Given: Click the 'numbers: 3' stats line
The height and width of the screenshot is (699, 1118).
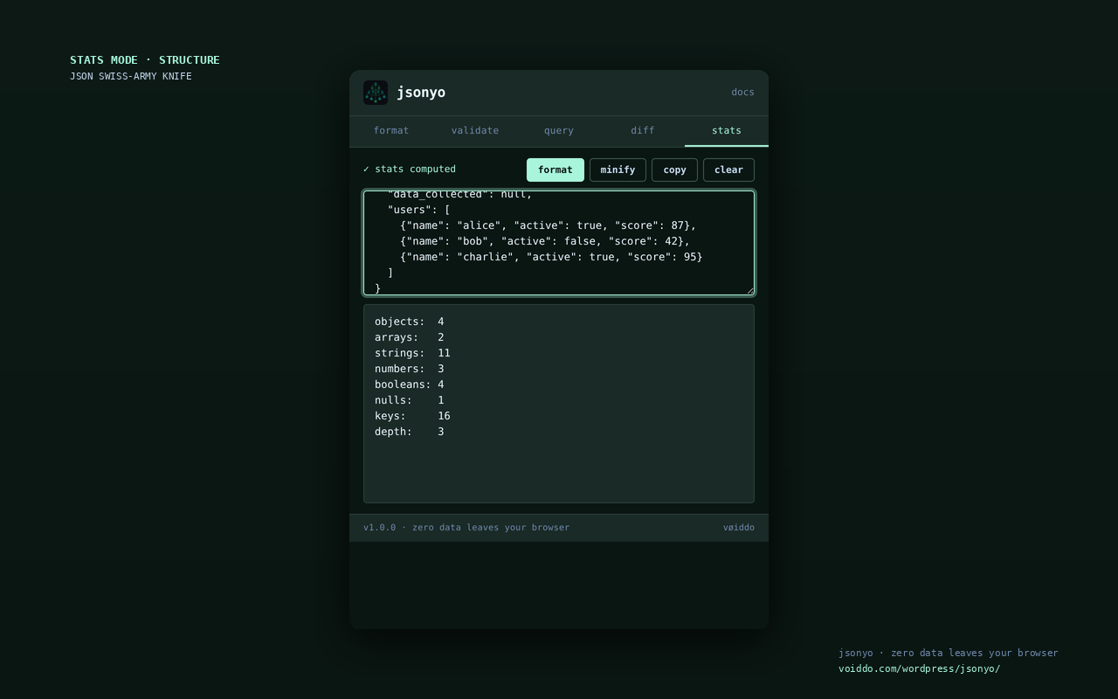Looking at the screenshot, I should click(410, 369).
